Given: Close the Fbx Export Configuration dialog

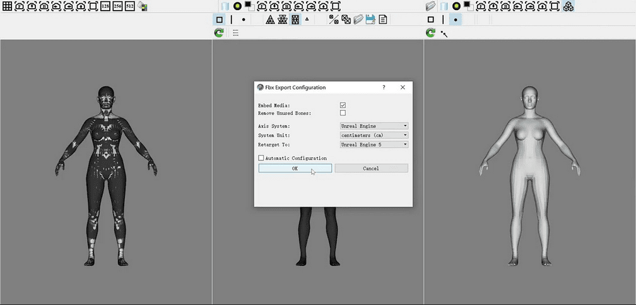Looking at the screenshot, I should 403,87.
